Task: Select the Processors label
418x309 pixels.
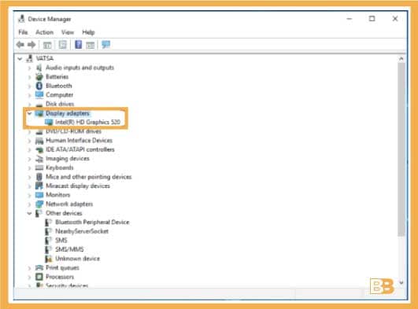Action: [60, 277]
